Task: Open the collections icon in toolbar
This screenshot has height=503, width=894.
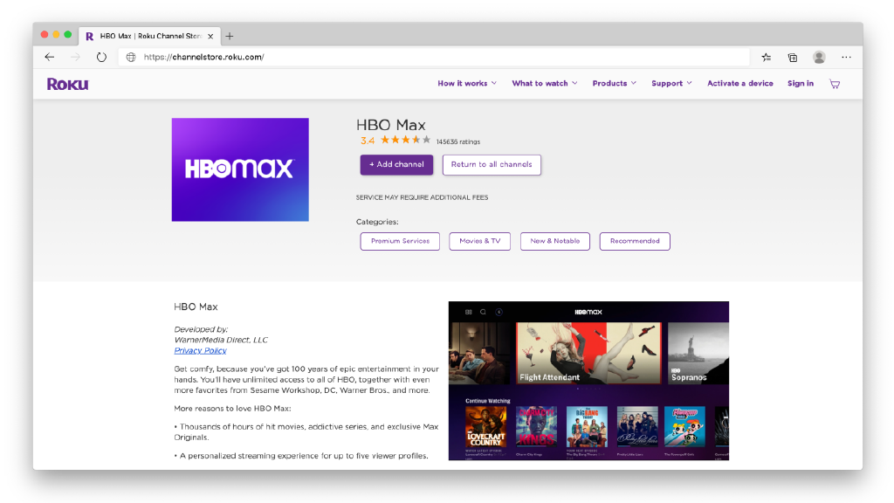Action: point(793,57)
